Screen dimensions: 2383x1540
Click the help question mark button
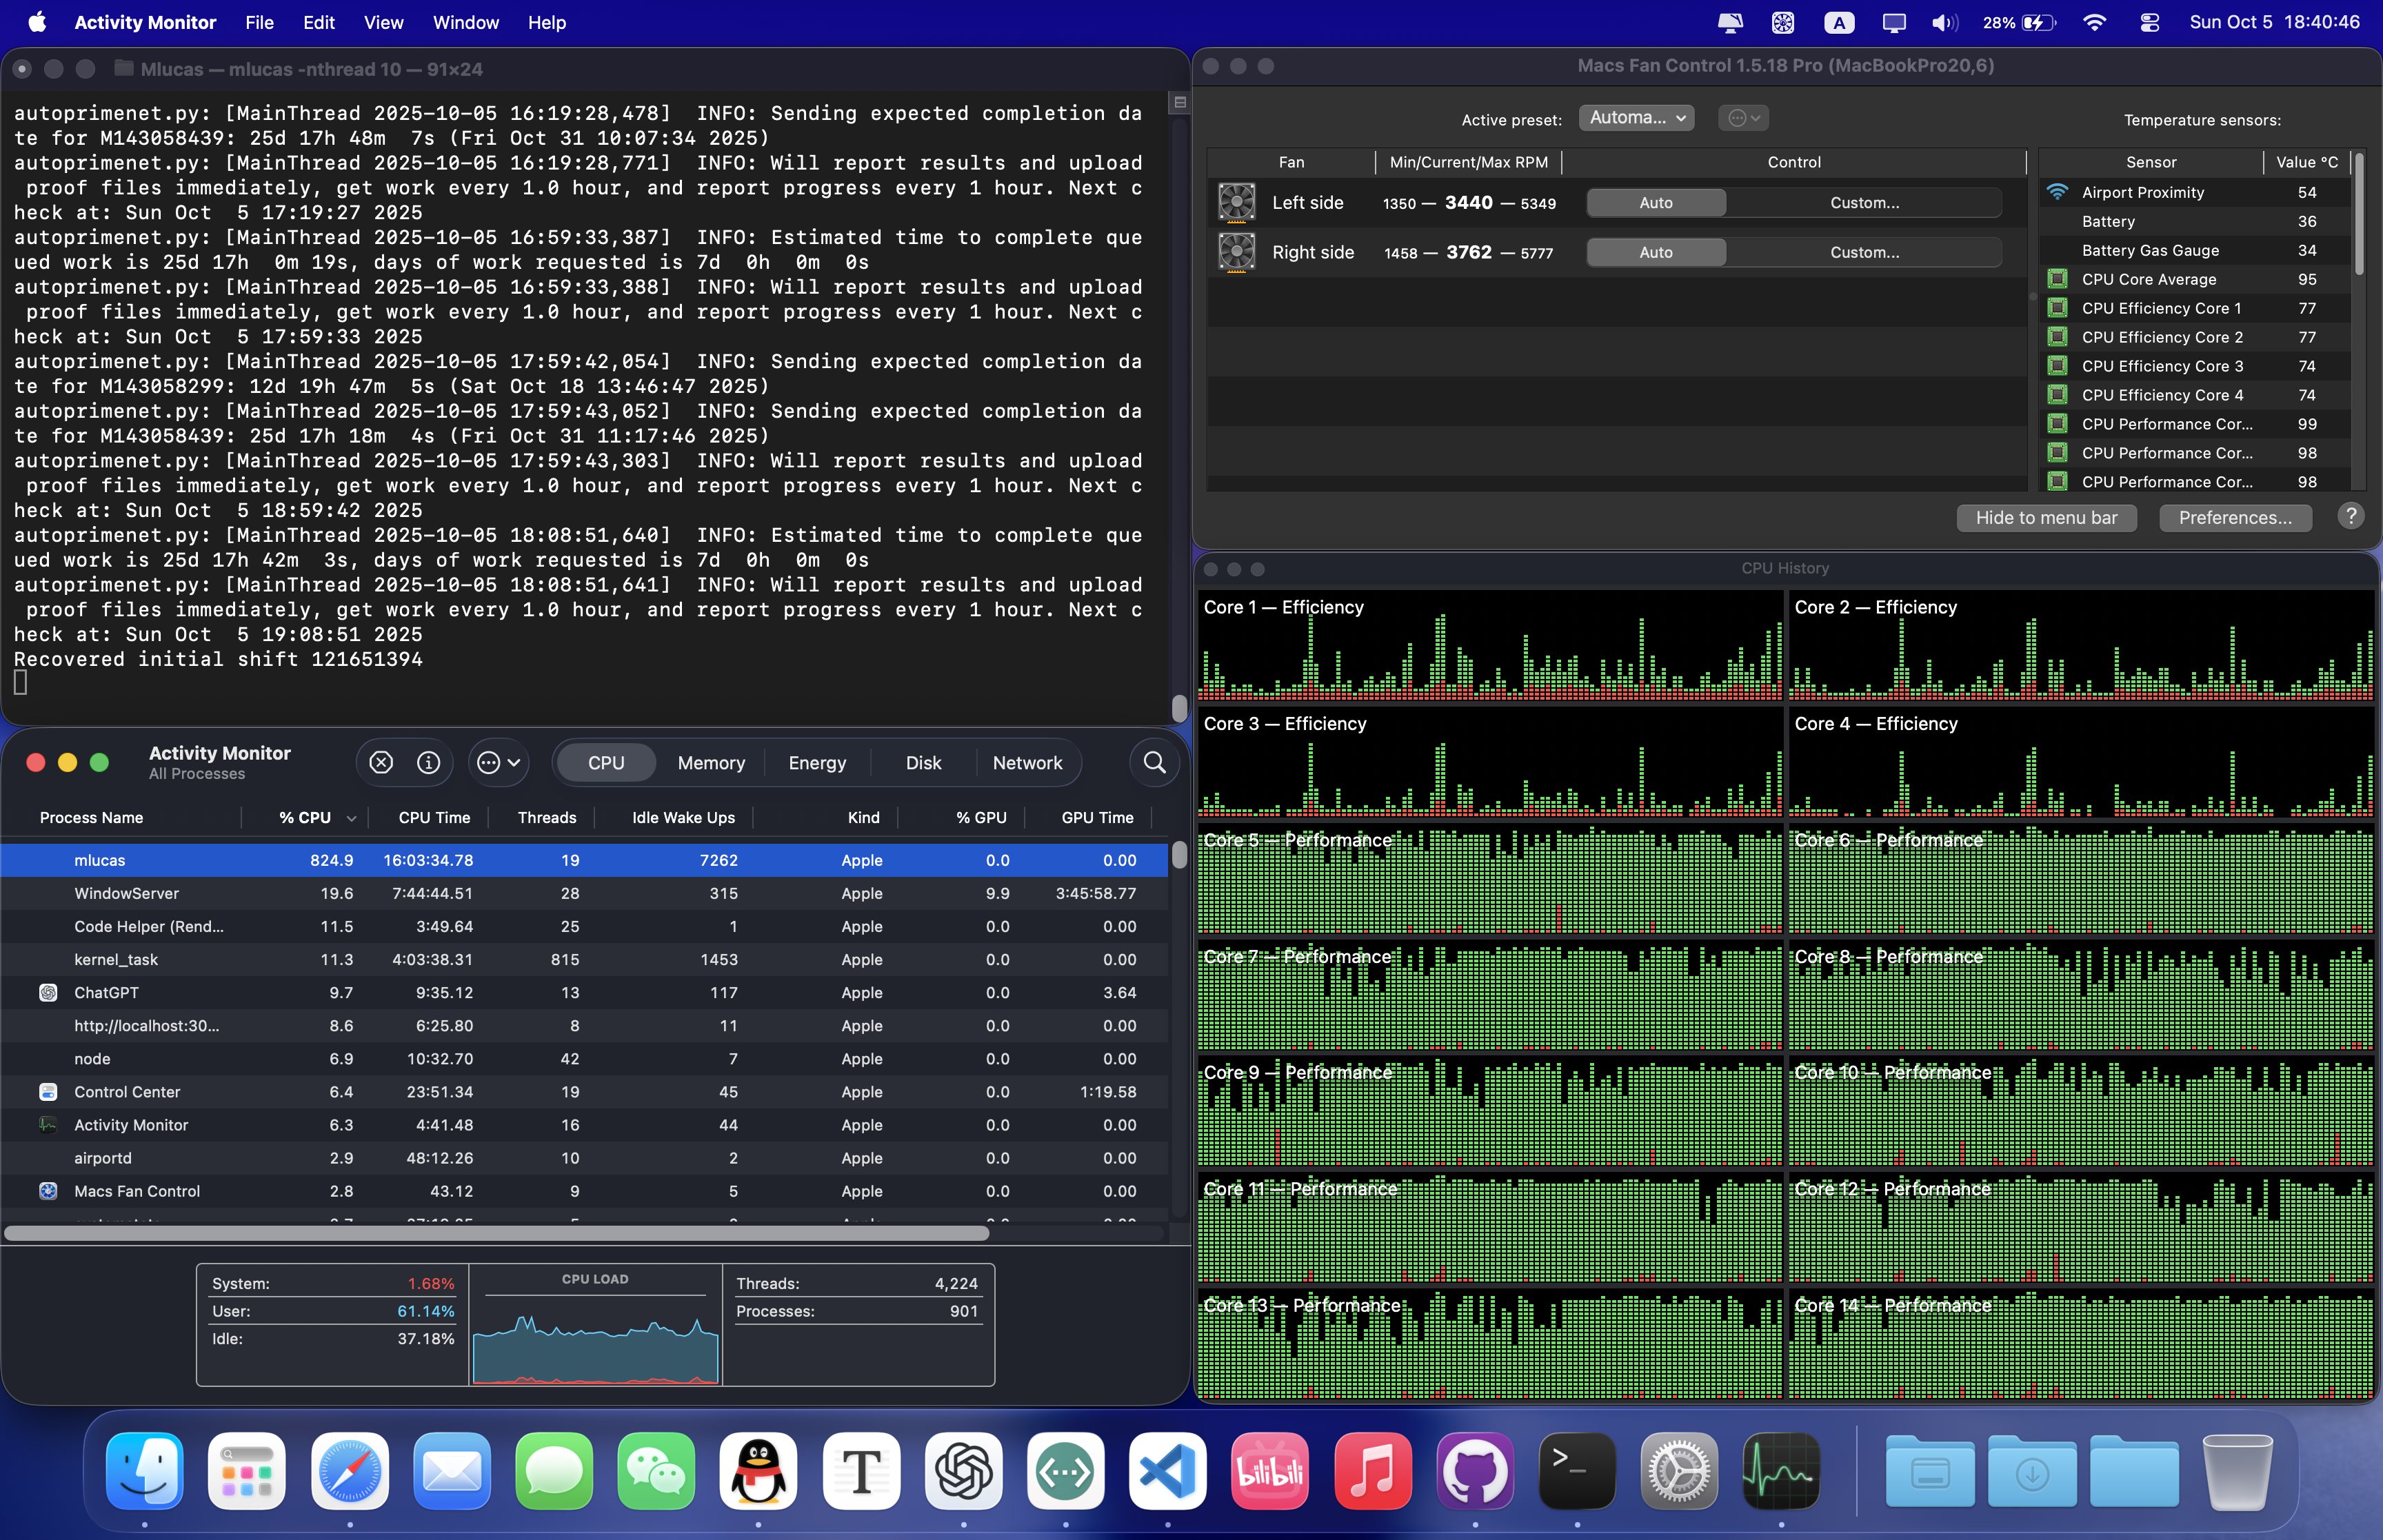pyautogui.click(x=2351, y=517)
